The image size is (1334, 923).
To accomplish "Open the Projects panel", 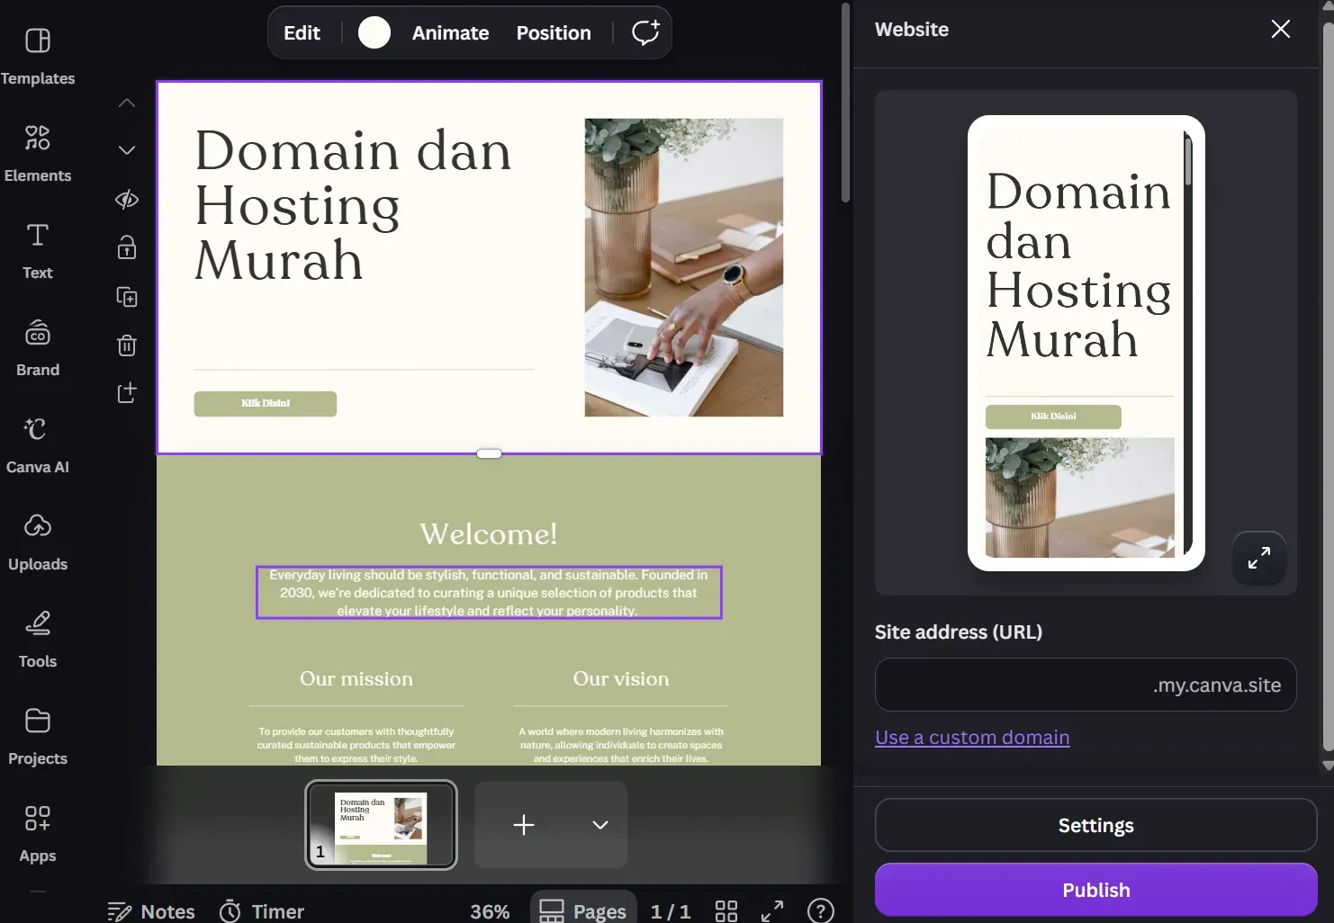I will [38, 736].
